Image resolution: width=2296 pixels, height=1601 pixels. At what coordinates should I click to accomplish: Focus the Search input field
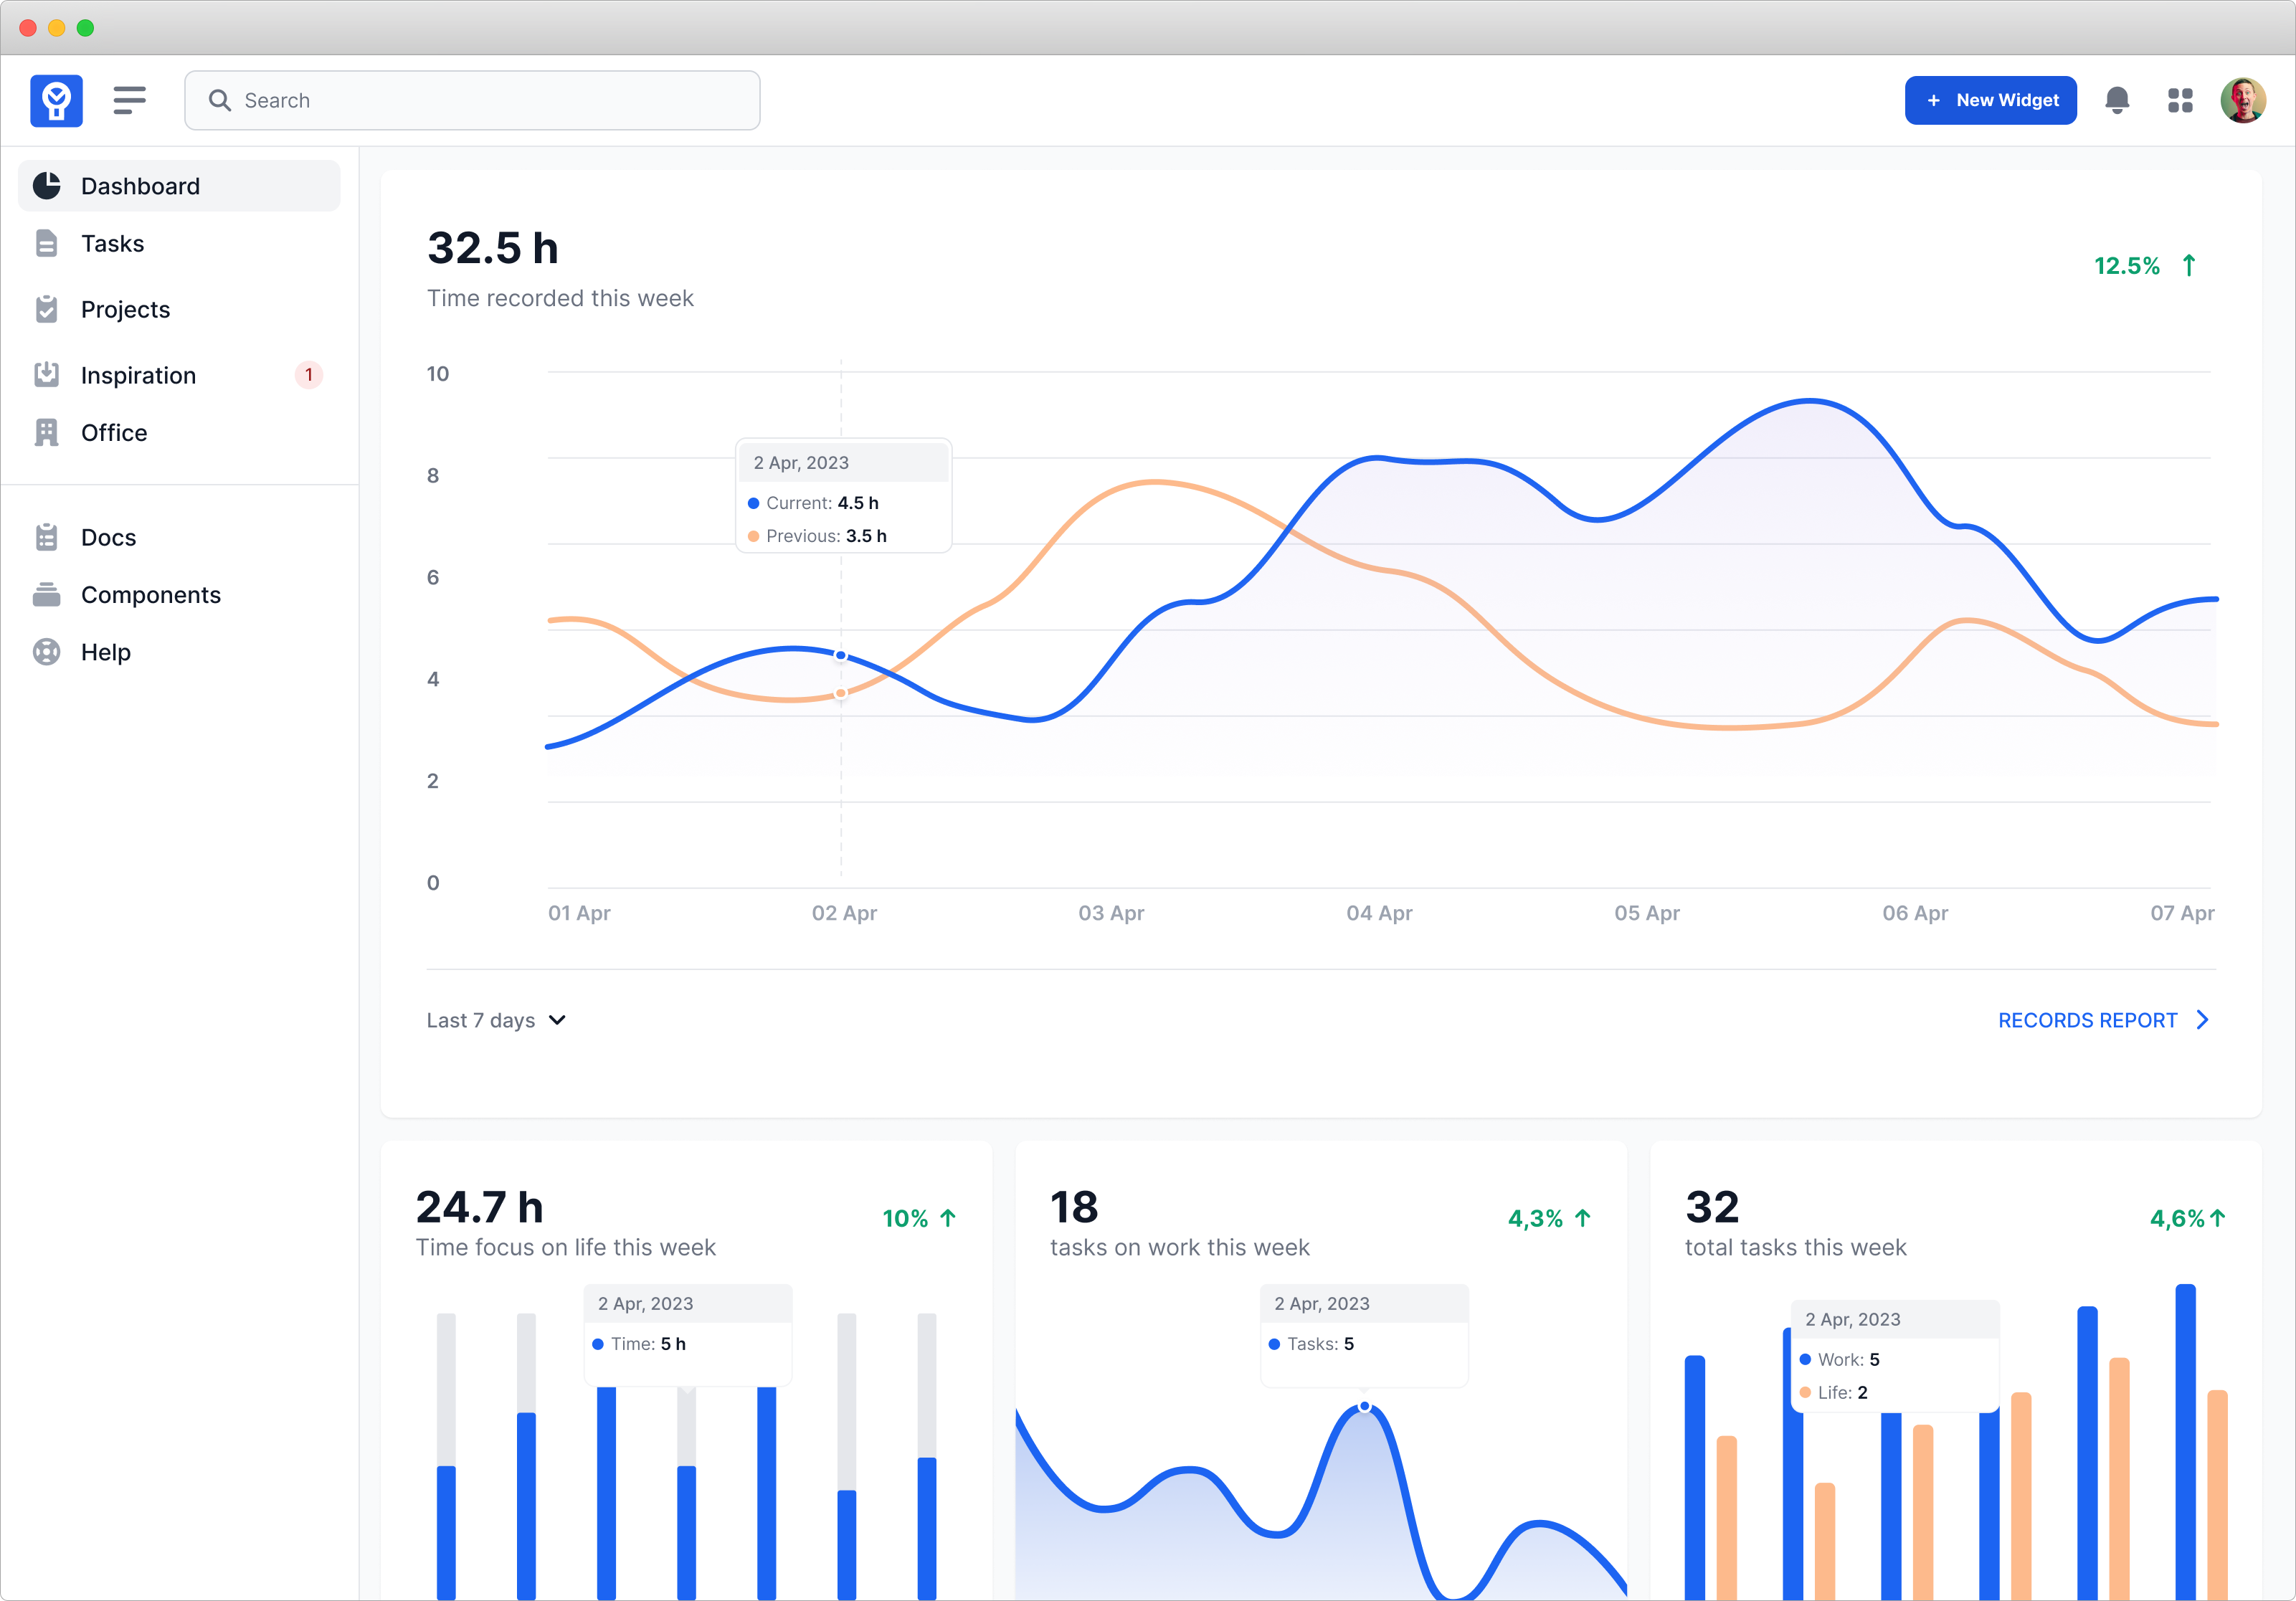(472, 100)
